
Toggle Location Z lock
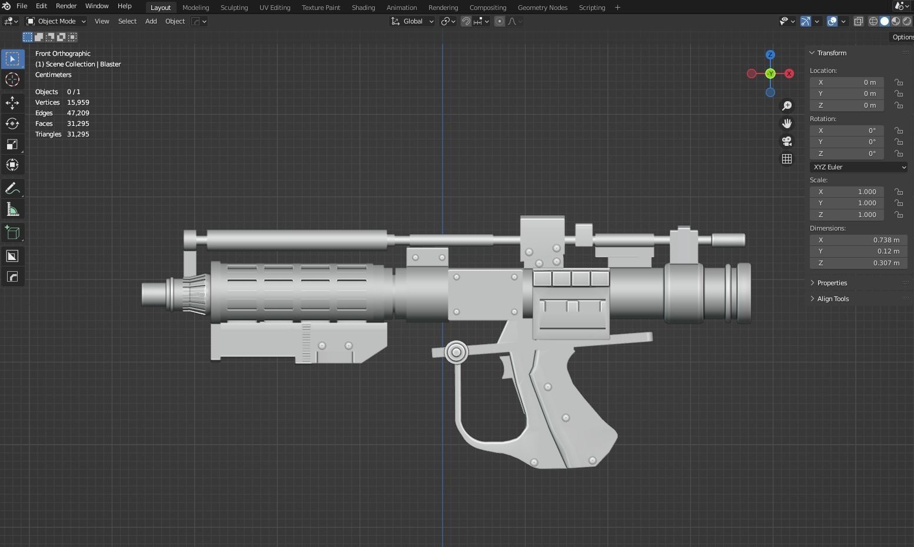(899, 105)
